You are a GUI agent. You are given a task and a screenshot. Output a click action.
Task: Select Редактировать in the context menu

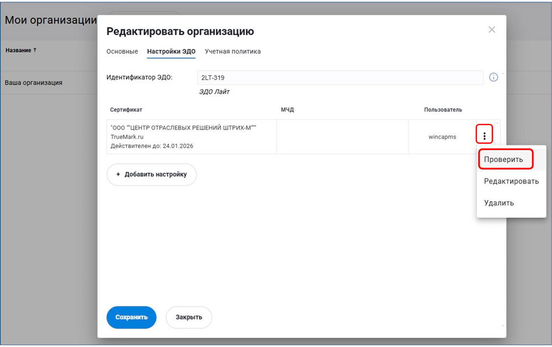click(511, 181)
